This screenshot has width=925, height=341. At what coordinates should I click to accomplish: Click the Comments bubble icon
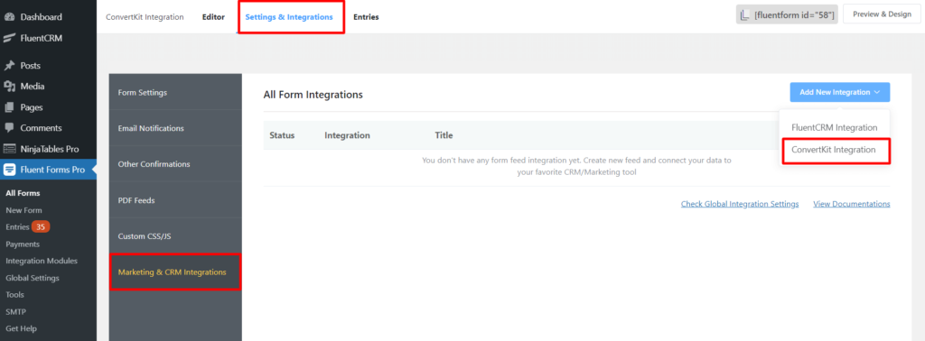(9, 128)
